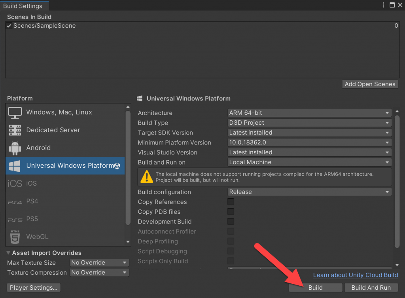The height and width of the screenshot is (298, 405).
Task: Click the Android robot icon
Action: 15,148
